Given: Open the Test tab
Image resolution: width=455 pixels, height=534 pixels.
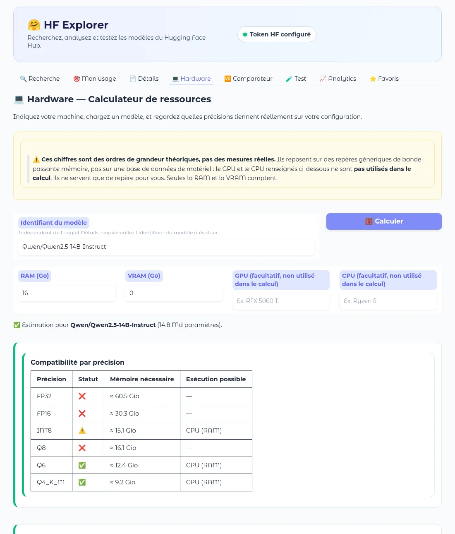Looking at the screenshot, I should [x=296, y=79].
